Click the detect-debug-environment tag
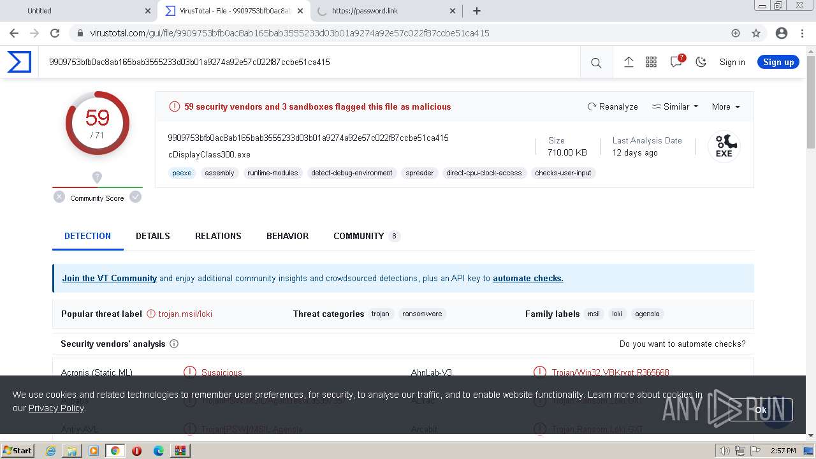 352,173
